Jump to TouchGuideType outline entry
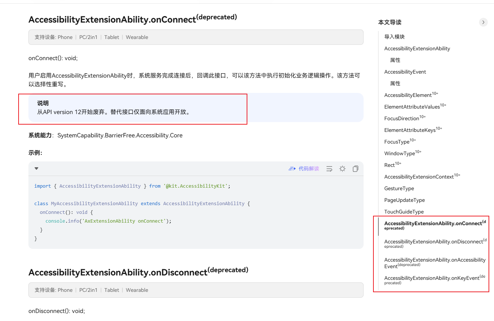 point(404,212)
